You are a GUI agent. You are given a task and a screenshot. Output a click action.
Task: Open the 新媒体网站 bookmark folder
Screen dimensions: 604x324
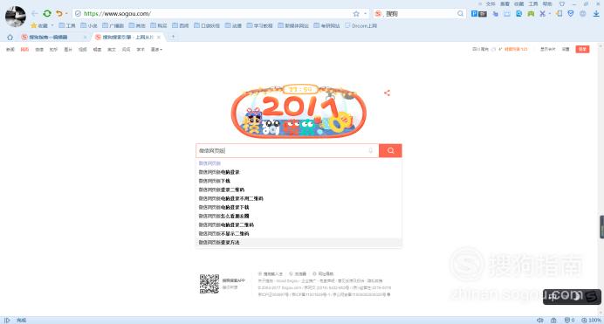pyautogui.click(x=293, y=26)
